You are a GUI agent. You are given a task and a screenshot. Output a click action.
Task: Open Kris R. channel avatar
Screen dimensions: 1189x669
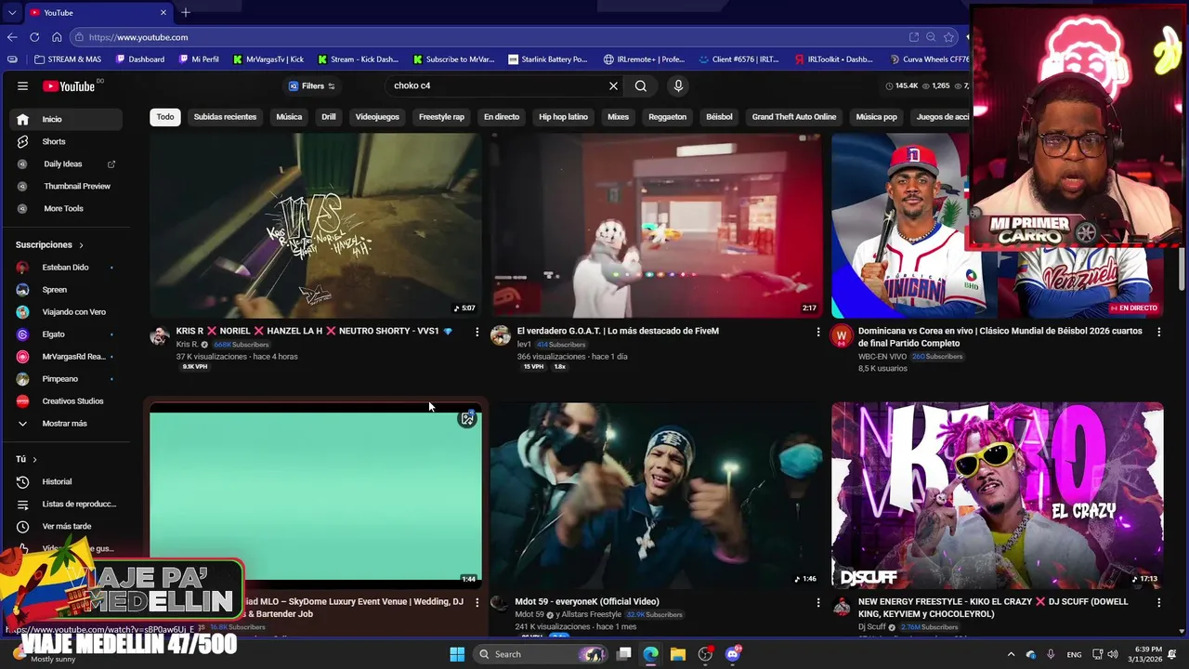click(x=160, y=335)
